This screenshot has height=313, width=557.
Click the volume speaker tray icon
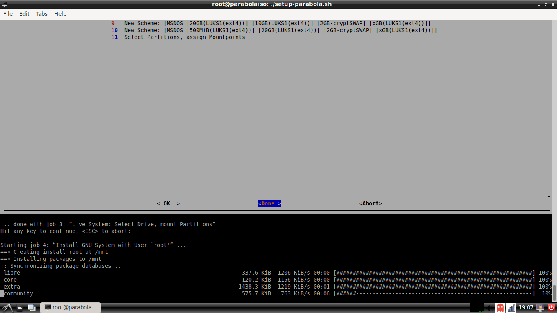tap(490, 308)
